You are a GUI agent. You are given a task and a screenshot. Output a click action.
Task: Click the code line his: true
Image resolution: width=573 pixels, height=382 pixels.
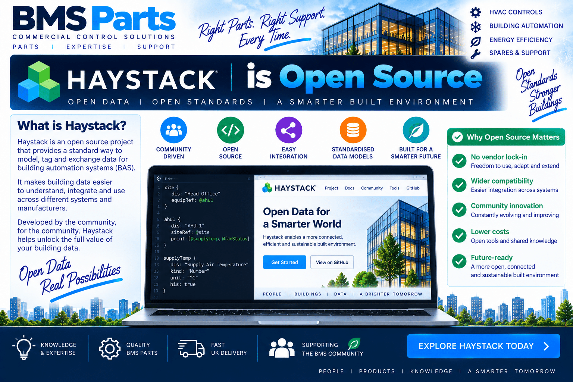click(x=183, y=284)
